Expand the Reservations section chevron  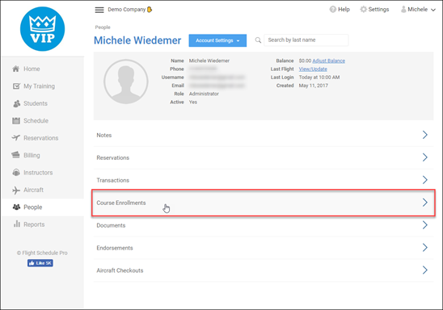[425, 157]
